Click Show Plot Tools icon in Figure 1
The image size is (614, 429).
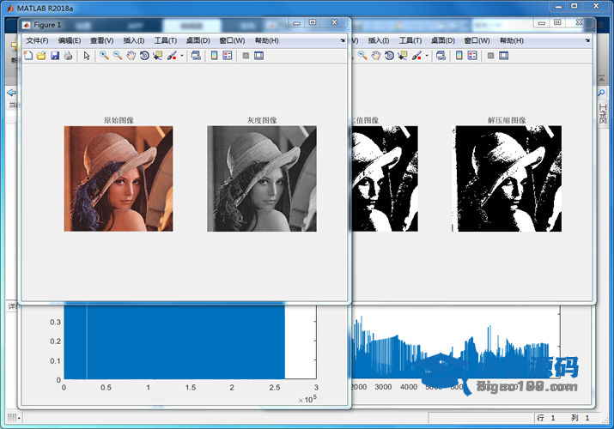coord(258,56)
